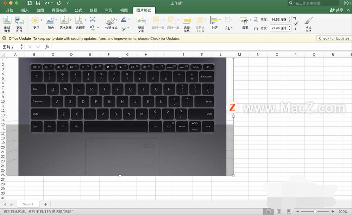
Task: Expand the 裁剪 crop dropdown arrow
Action: [251, 20]
